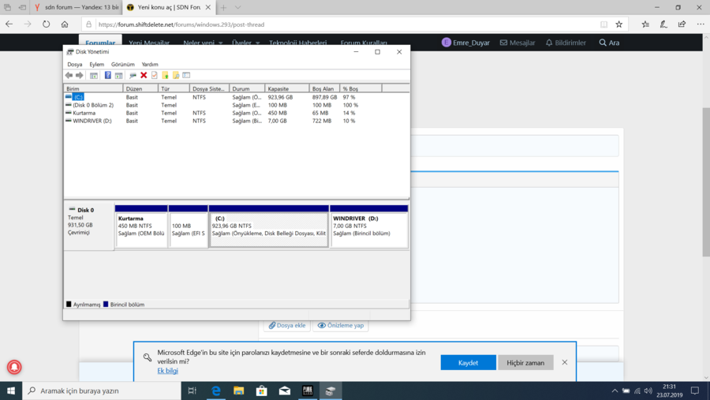Open the Ek bilgi link
Image resolution: width=710 pixels, height=400 pixels.
[x=167, y=371]
